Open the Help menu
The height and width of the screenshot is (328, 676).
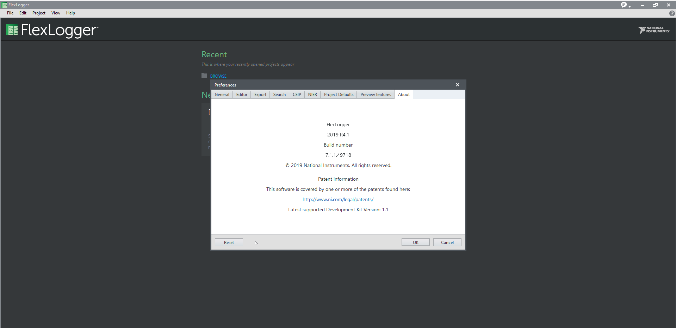[x=70, y=13]
